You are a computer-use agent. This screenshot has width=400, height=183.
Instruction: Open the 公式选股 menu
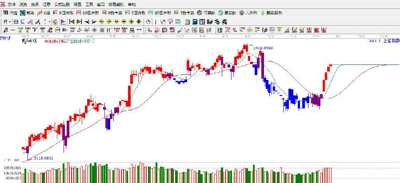[x=62, y=4]
